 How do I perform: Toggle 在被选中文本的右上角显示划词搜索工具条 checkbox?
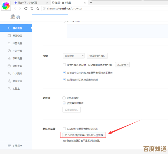[x=64, y=73]
